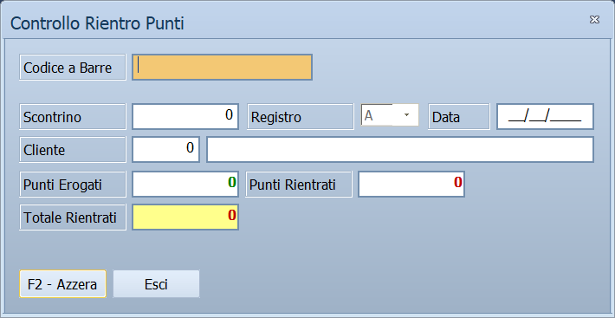Select the Cliente code field
This screenshot has width=615, height=318.
coord(166,149)
